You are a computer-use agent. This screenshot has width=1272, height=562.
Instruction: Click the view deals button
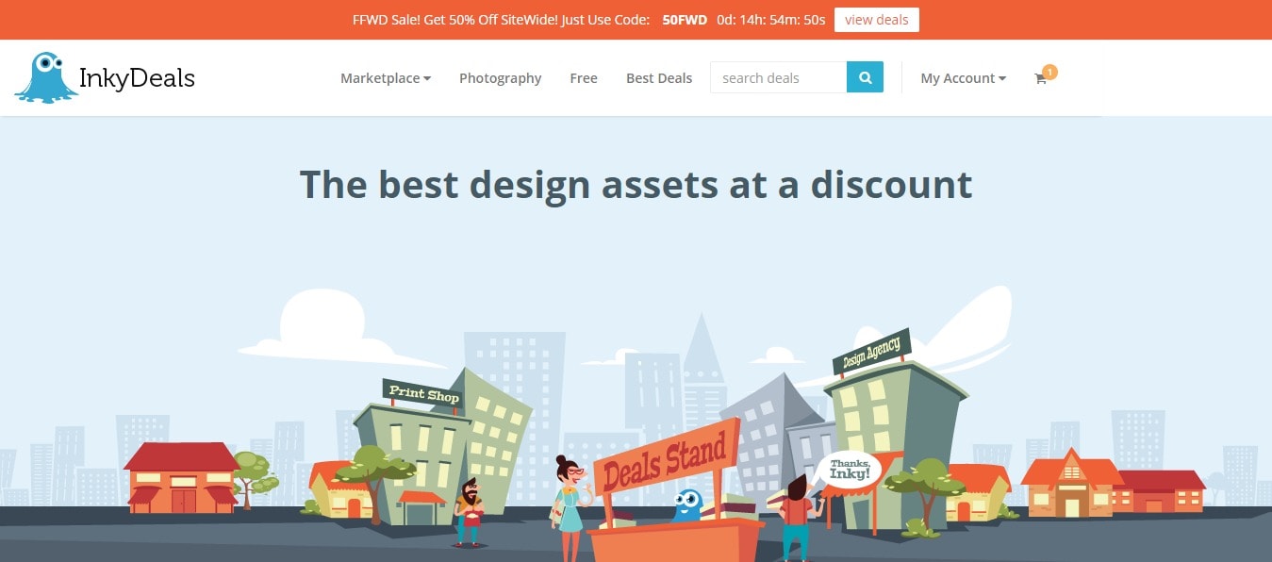876,20
